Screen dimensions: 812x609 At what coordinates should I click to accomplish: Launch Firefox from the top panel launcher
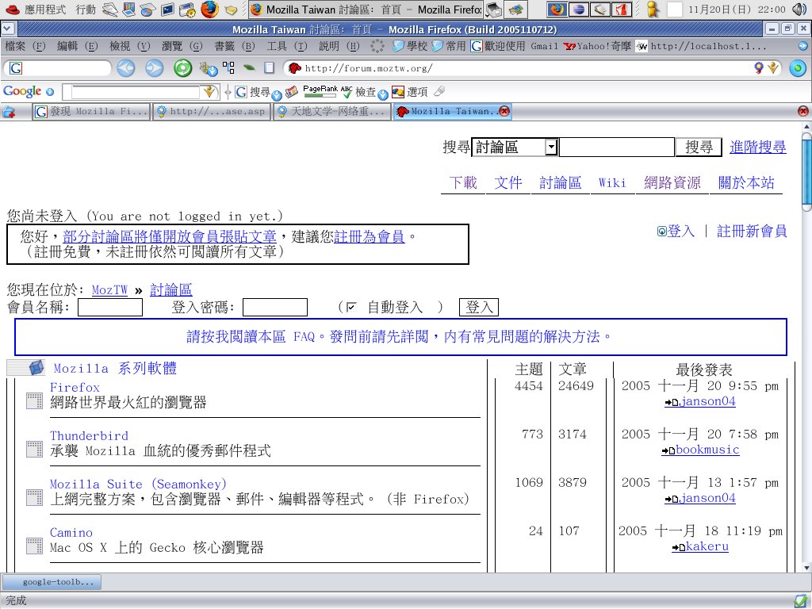click(209, 10)
